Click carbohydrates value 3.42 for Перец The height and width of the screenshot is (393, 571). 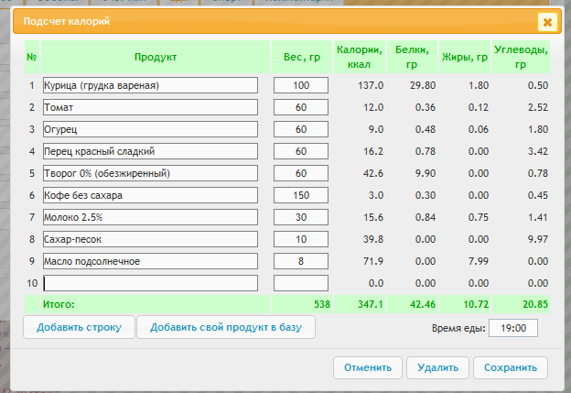538,151
